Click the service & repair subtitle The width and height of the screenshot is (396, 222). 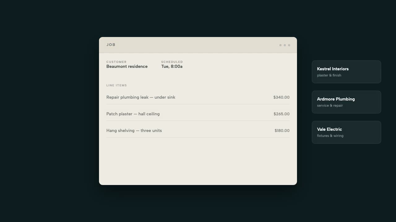[x=330, y=105]
